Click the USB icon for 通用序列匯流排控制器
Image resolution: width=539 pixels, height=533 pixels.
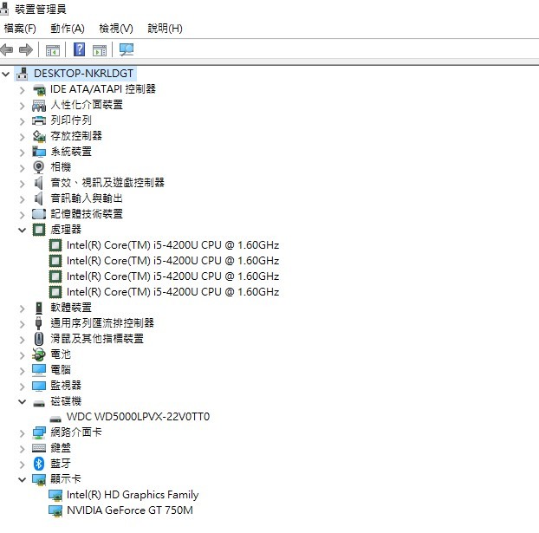click(38, 323)
